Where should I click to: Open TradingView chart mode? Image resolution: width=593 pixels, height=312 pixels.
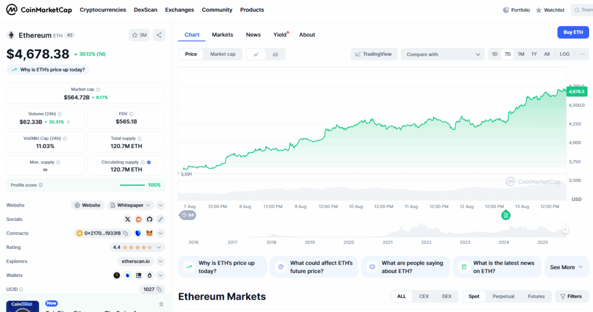374,54
